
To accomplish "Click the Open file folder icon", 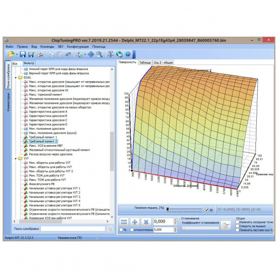I will (11, 54).
